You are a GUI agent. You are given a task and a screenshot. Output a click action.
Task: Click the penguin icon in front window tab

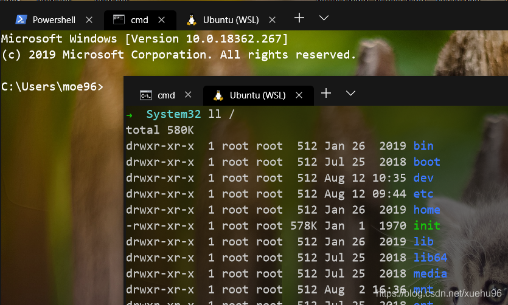[218, 95]
